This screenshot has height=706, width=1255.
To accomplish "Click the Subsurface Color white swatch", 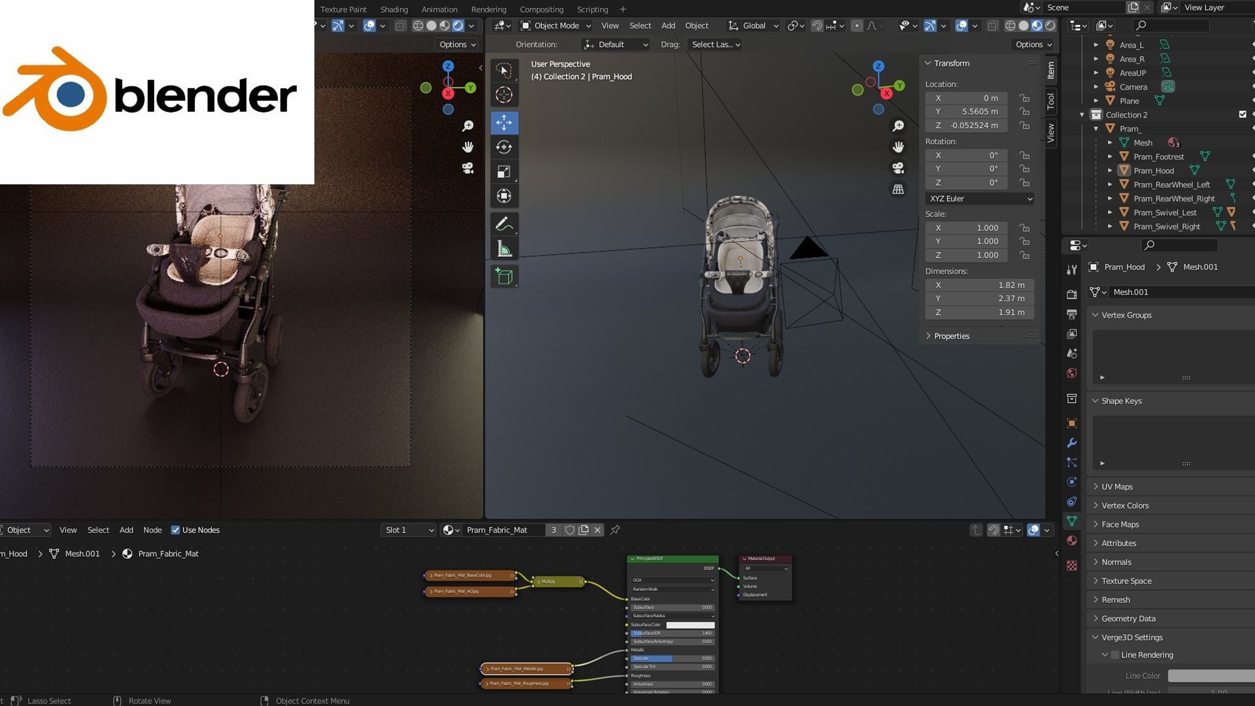I will pyautogui.click(x=690, y=625).
